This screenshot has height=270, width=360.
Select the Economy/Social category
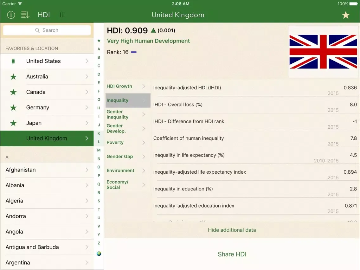click(x=128, y=184)
